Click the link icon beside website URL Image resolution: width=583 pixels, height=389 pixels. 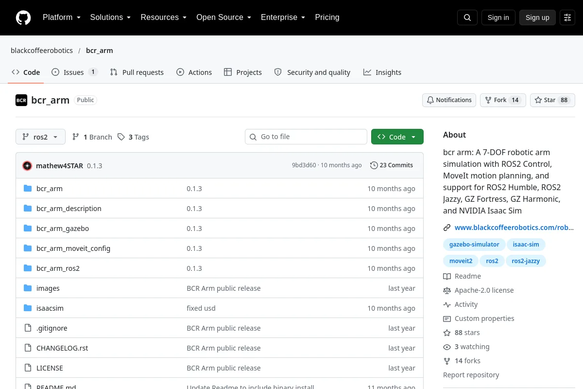pyautogui.click(x=447, y=228)
